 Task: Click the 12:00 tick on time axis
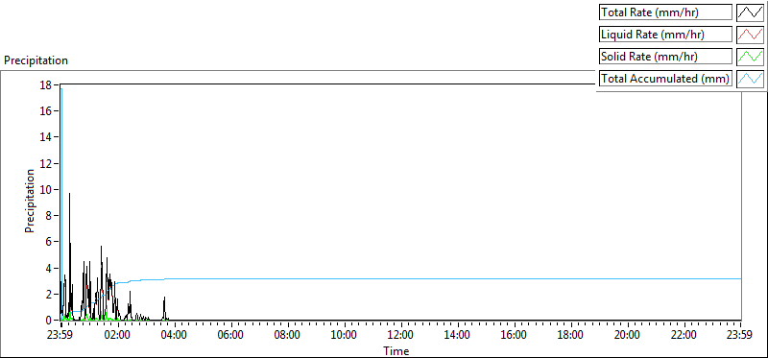pyautogui.click(x=400, y=336)
